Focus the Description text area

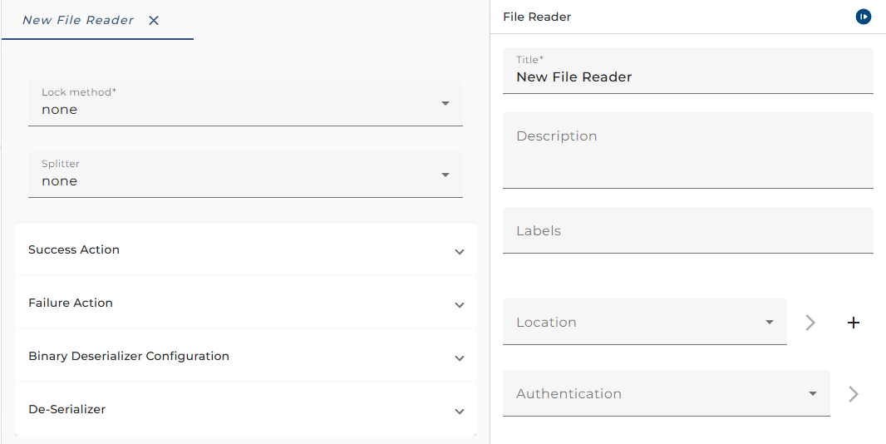pyautogui.click(x=687, y=150)
